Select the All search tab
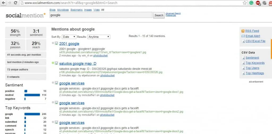The height and width of the screenshot is (134, 272). point(103,10)
